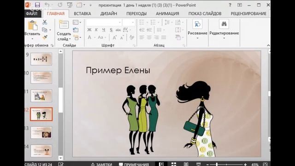The width and height of the screenshot is (295, 166).
Task: Reset slide layout icon in Слайды group
Action: [76, 30]
